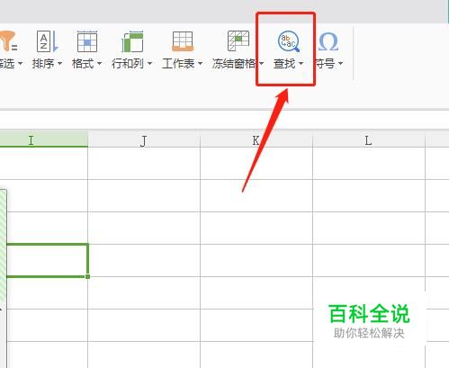
Task: Open the 格式 dropdown arrow
Action: coord(99,63)
